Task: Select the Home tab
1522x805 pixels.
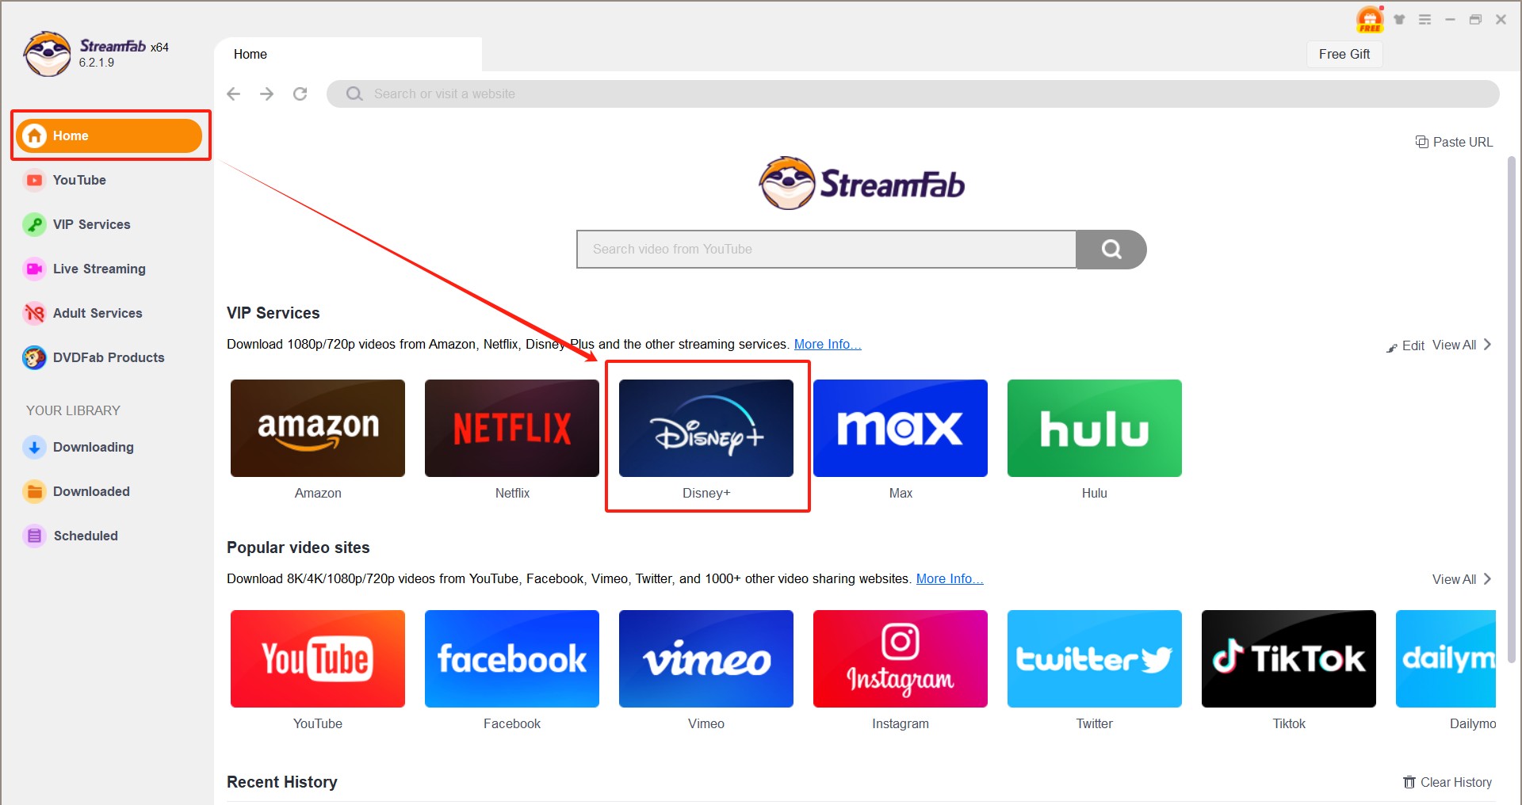Action: click(x=348, y=54)
